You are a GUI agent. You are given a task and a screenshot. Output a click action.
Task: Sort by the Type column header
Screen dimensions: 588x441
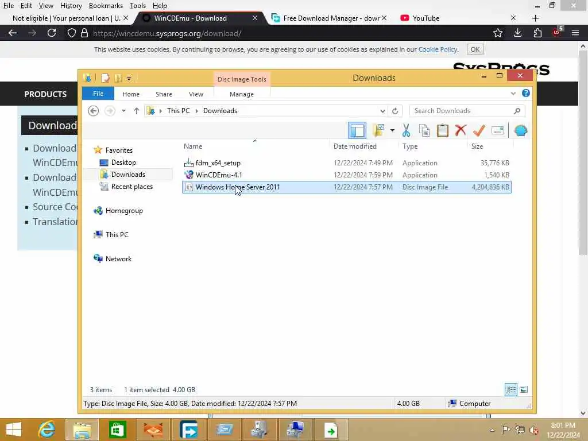click(433, 146)
